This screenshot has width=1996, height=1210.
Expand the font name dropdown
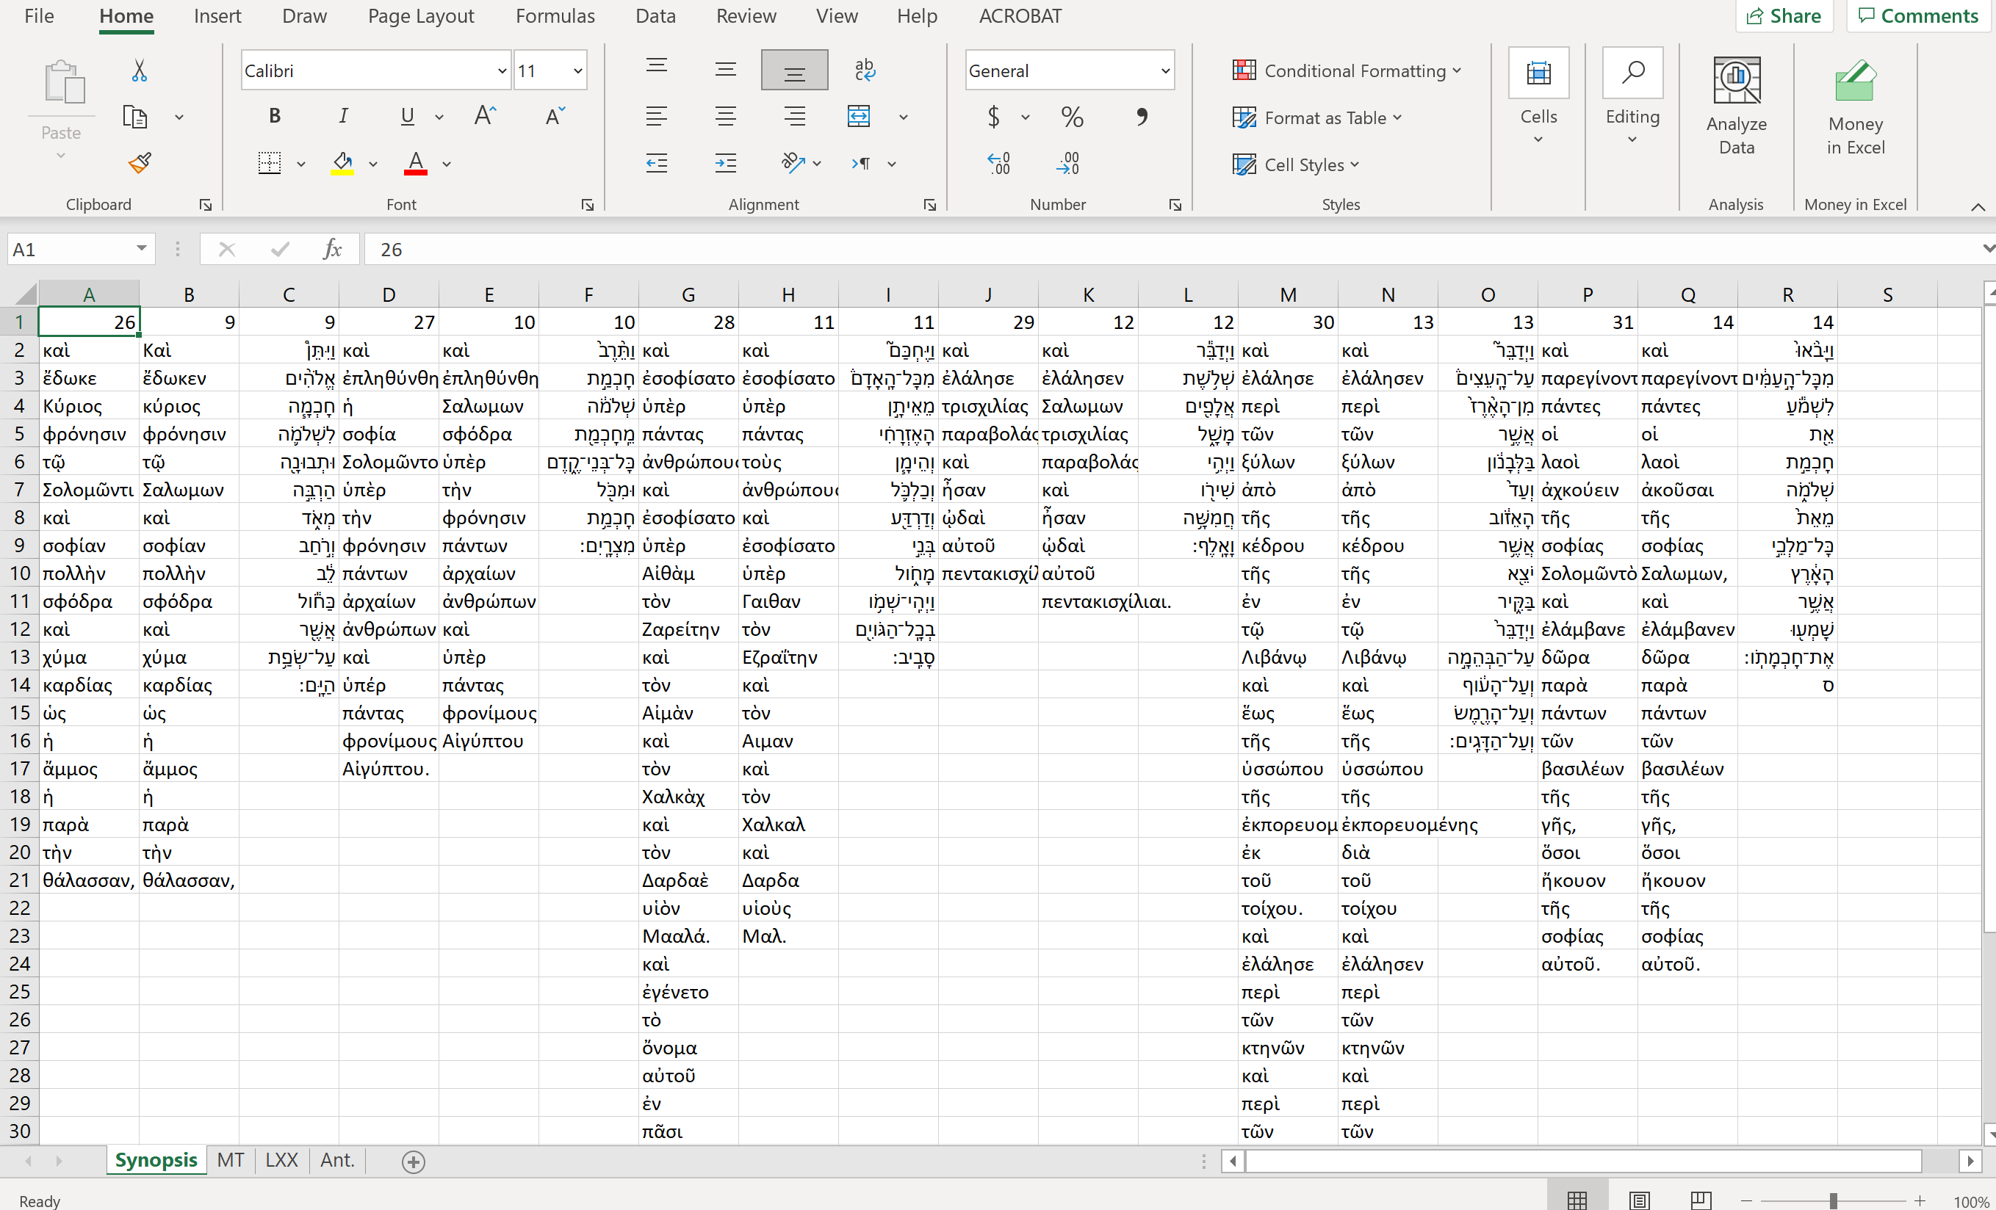(502, 71)
